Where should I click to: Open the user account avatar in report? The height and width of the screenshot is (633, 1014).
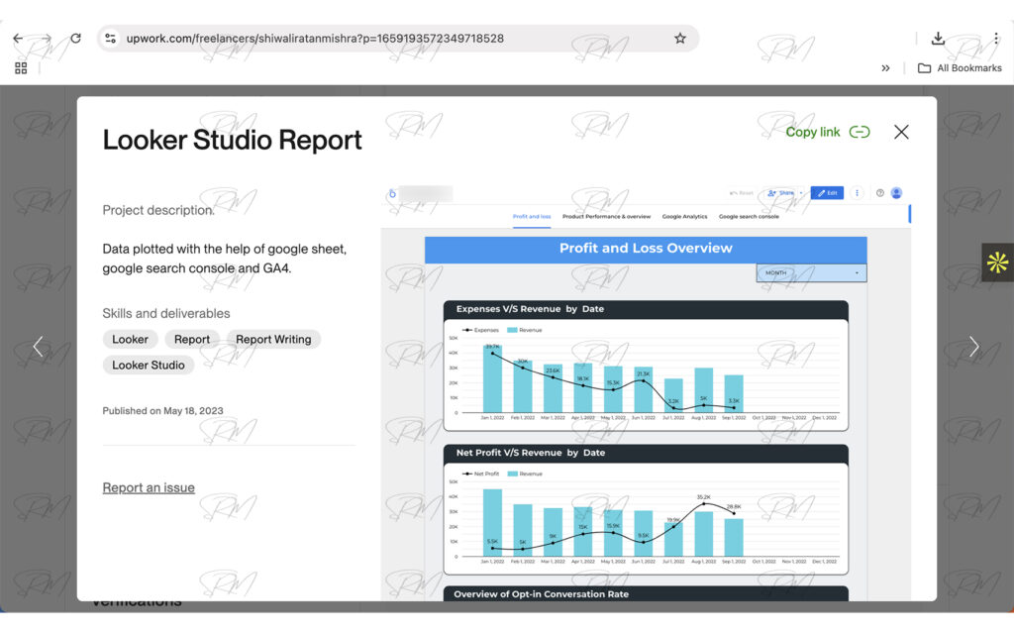(x=896, y=193)
